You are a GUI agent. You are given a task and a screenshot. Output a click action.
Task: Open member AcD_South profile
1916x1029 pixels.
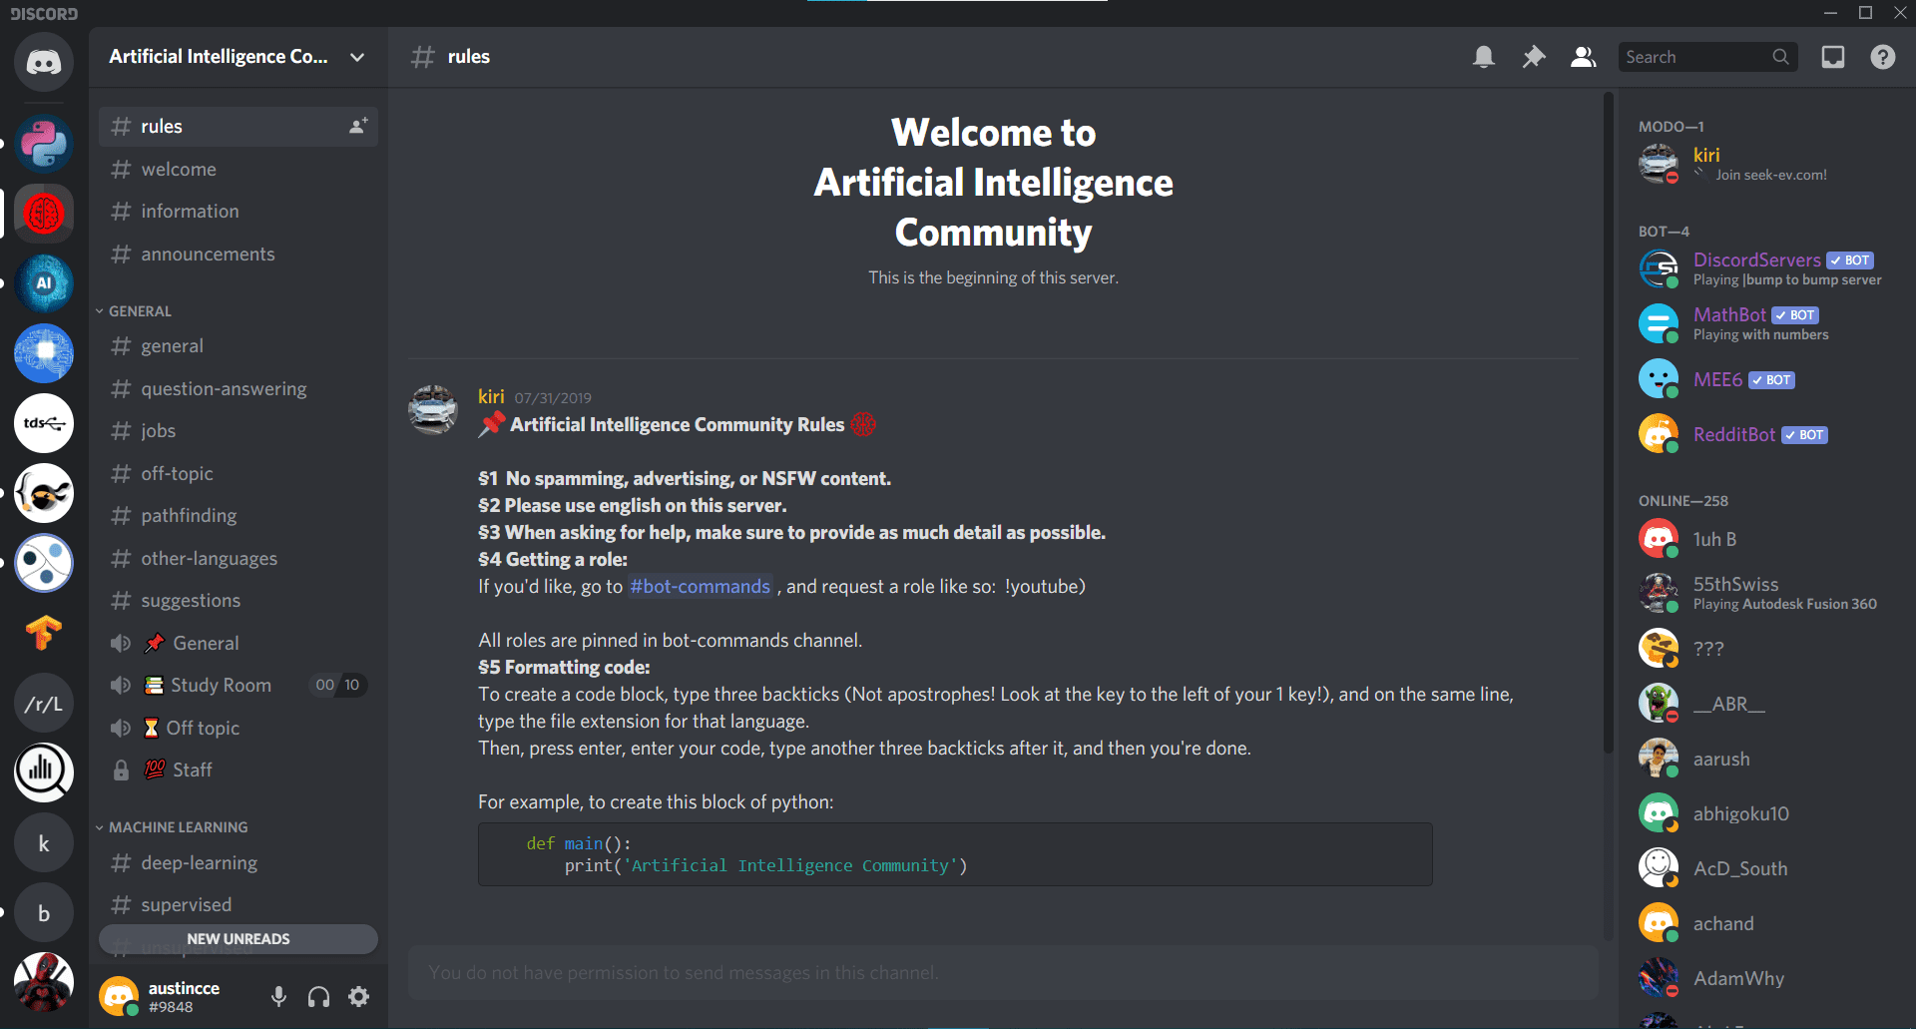(1766, 868)
